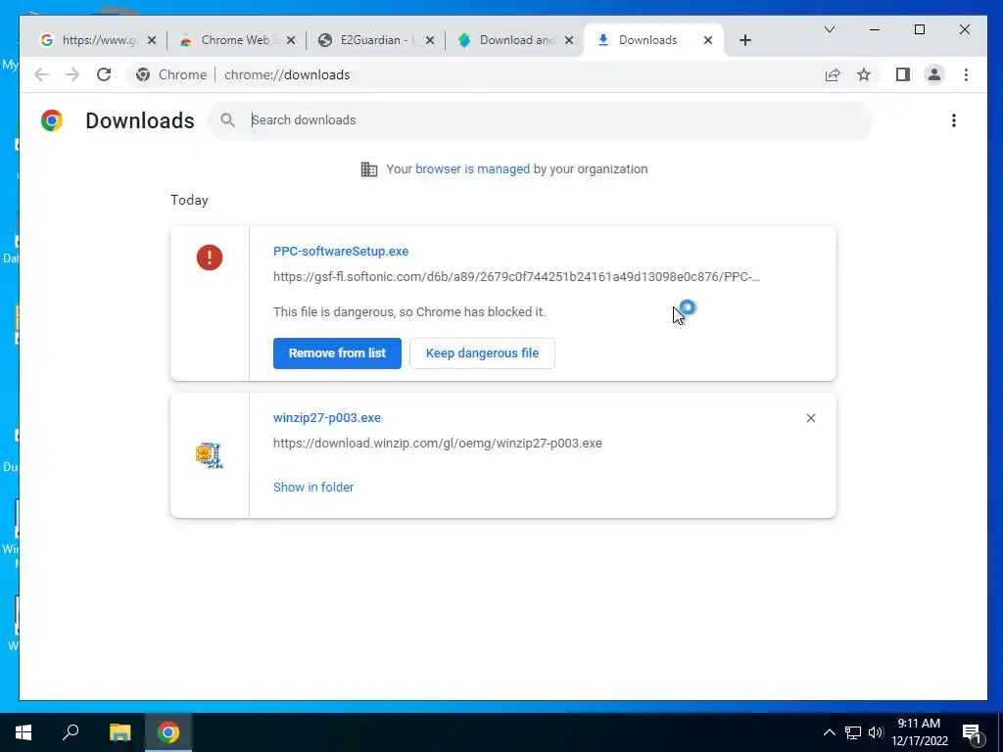
Task: Close the E2Guardian tab
Action: pos(430,40)
